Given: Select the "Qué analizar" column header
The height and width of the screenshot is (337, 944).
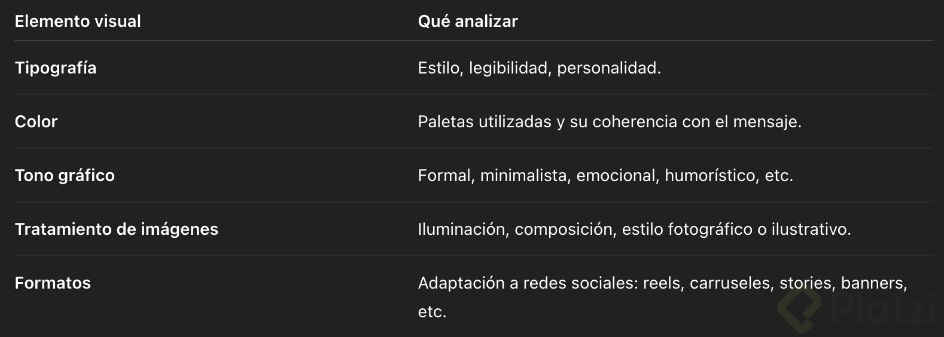Looking at the screenshot, I should 467,22.
